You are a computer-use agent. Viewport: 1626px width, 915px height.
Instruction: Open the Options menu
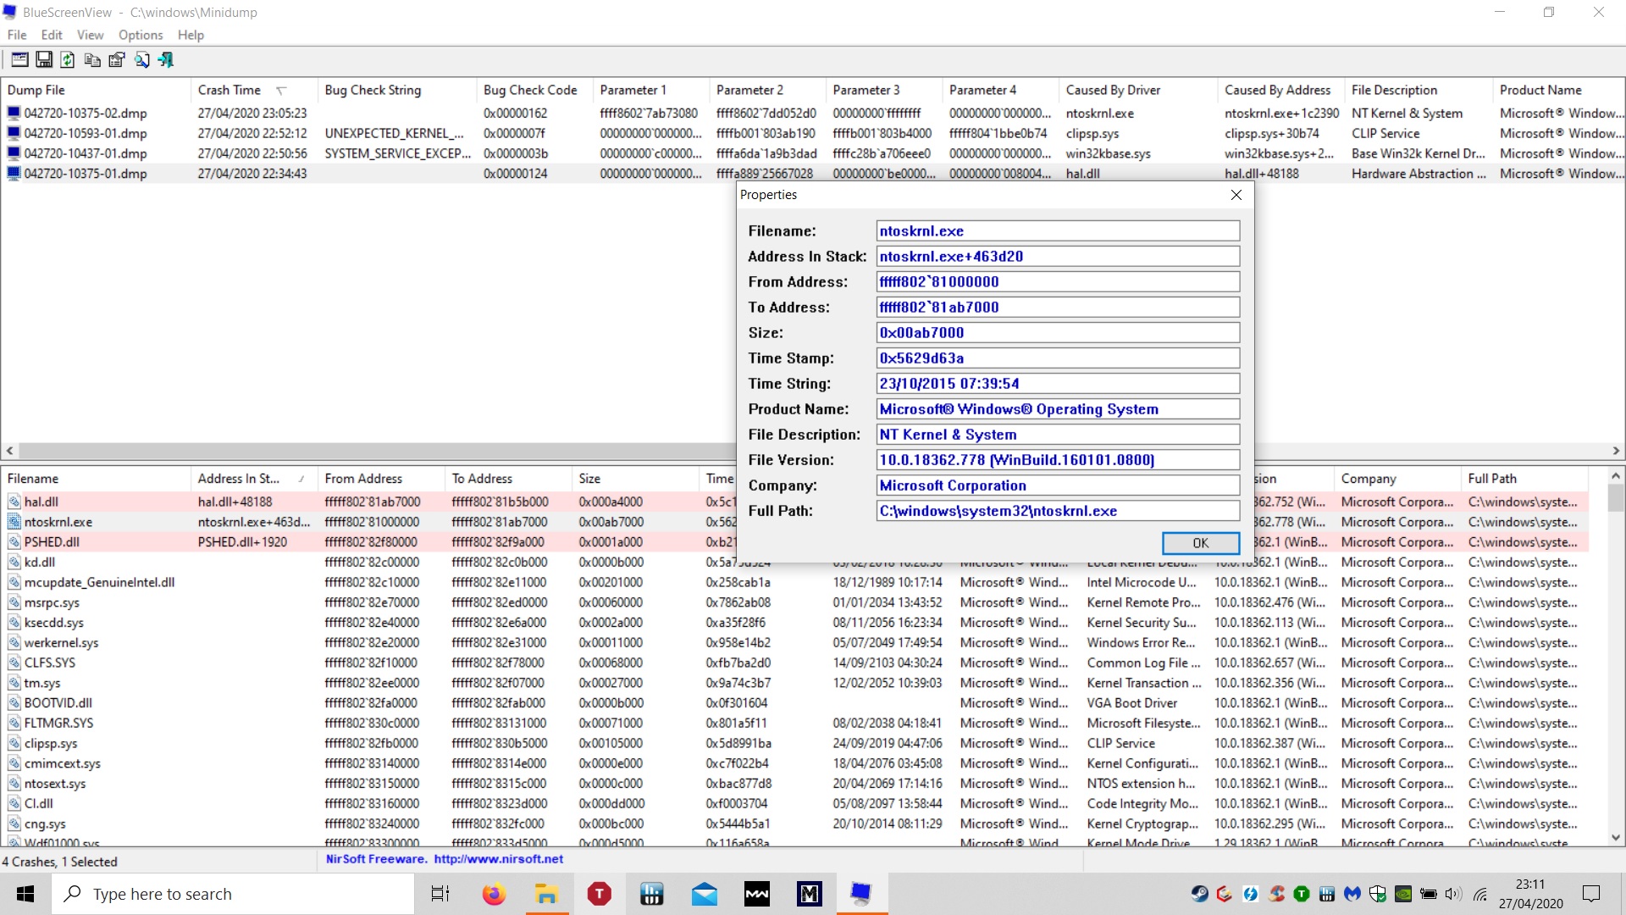pyautogui.click(x=141, y=35)
